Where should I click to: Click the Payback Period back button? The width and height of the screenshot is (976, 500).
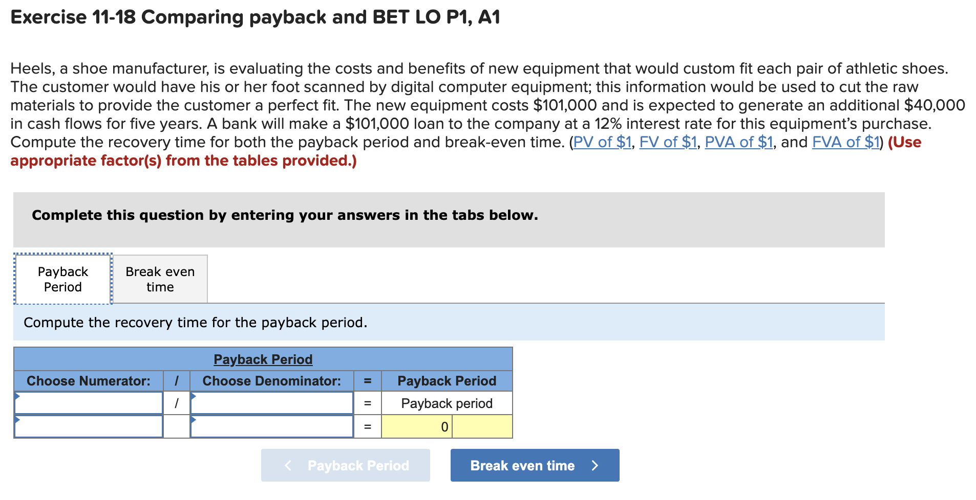coord(345,465)
